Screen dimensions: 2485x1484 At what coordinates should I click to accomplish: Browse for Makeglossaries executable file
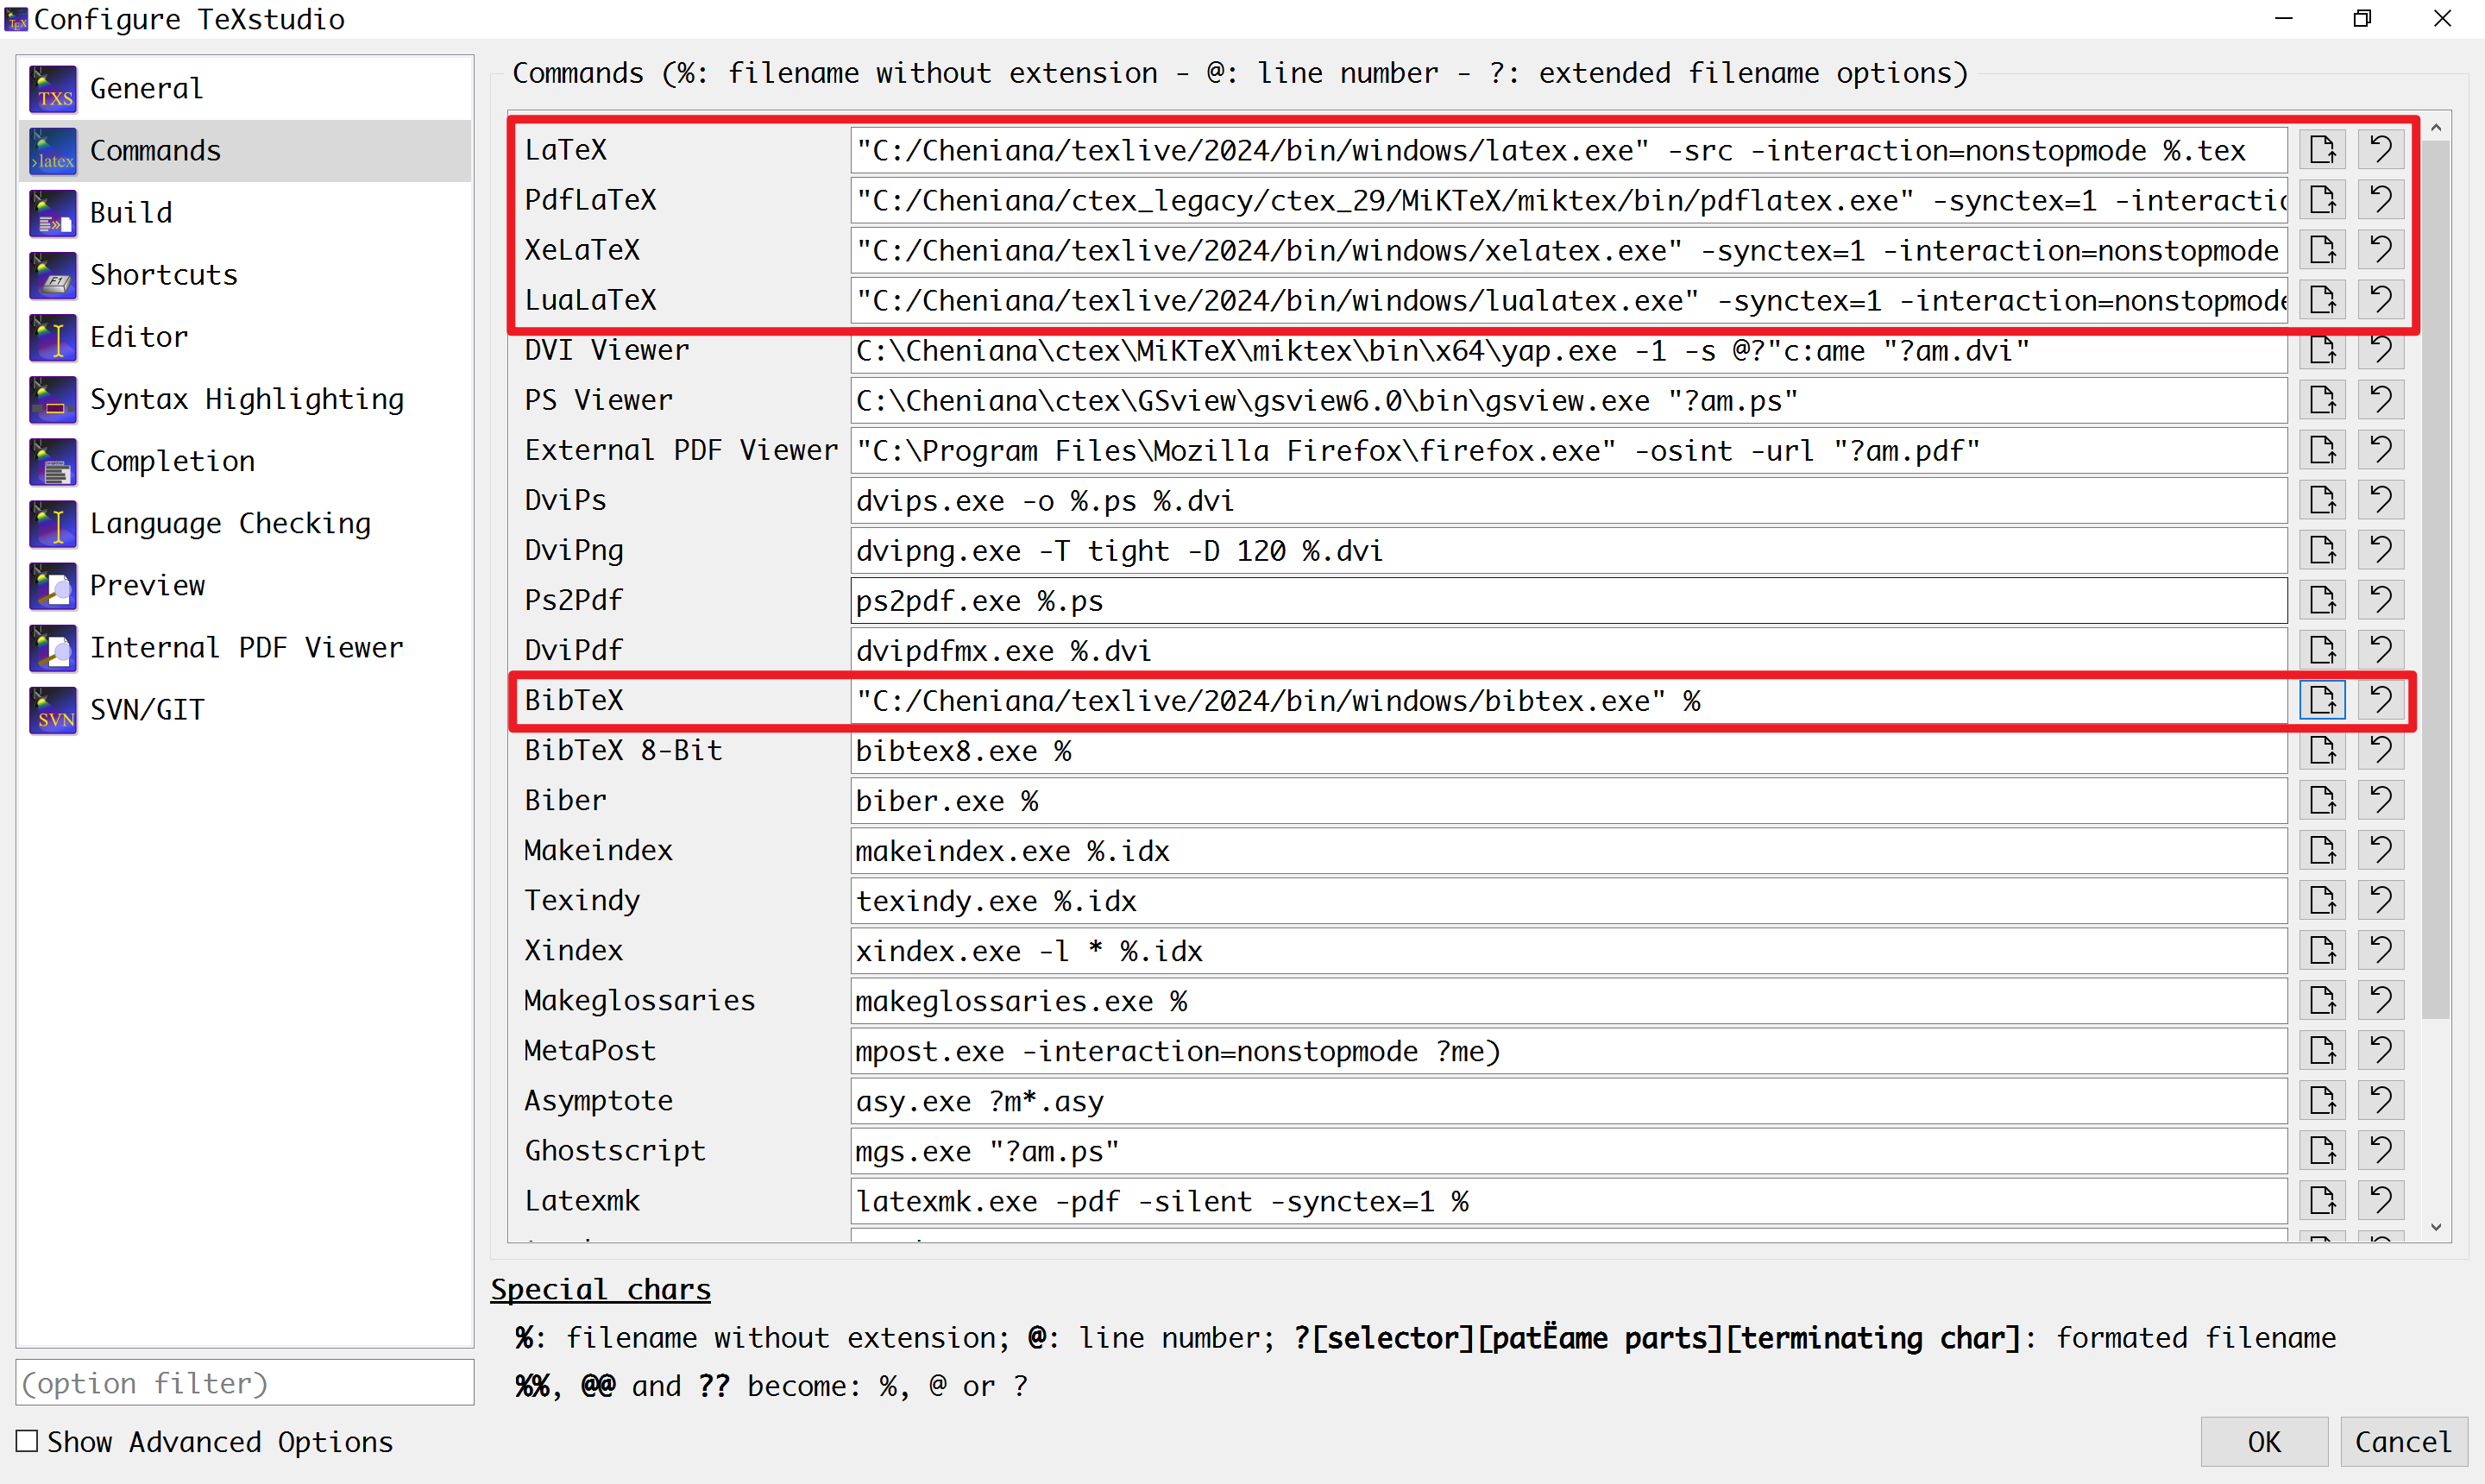[x=2322, y=1000]
